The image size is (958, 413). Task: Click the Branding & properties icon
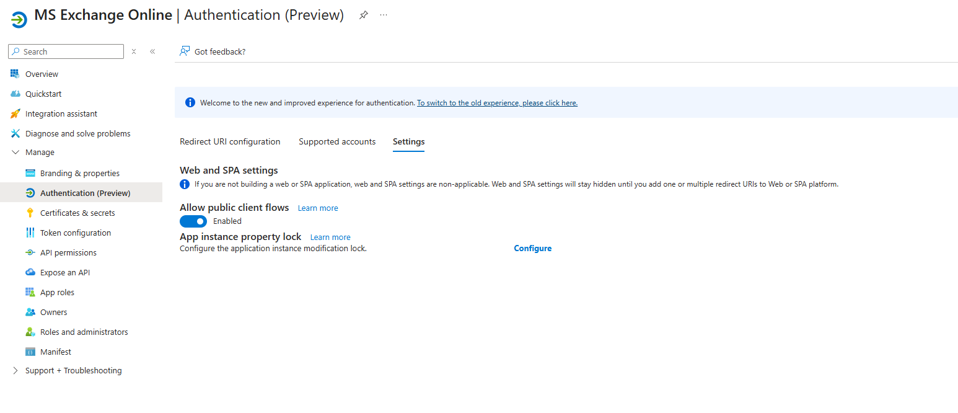tap(30, 173)
